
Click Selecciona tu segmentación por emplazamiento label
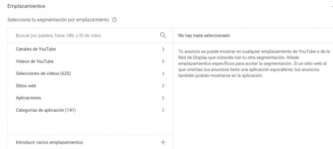point(58,20)
